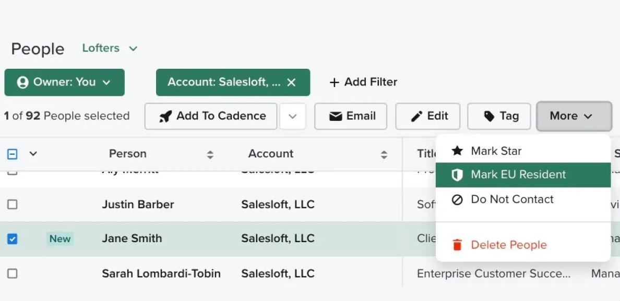Image resolution: width=620 pixels, height=301 pixels.
Task: Click the envelope icon on Email button
Action: [336, 116]
